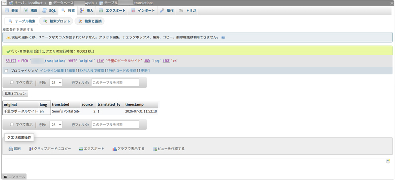The width and height of the screenshot is (395, 180).
Task: Open the 検索と置換 sub-tab
Action: click(x=89, y=21)
